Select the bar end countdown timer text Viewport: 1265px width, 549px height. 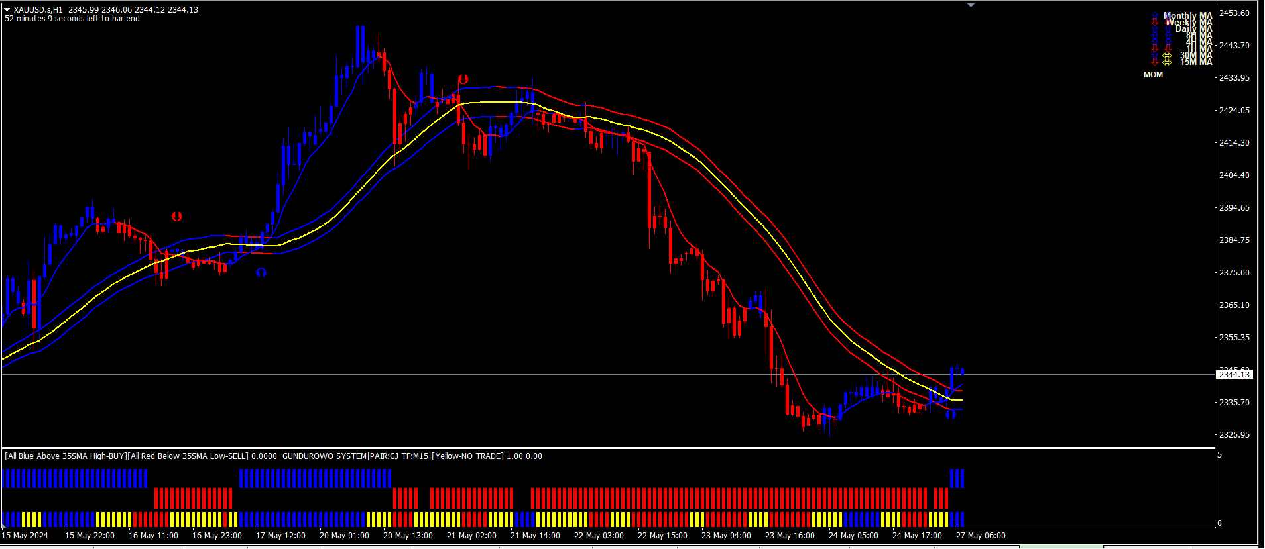point(72,19)
